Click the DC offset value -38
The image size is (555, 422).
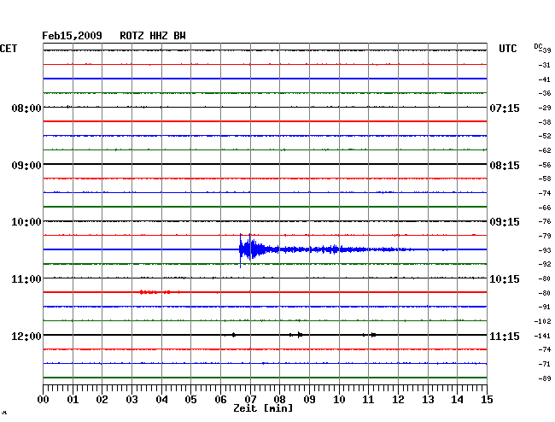[545, 122]
